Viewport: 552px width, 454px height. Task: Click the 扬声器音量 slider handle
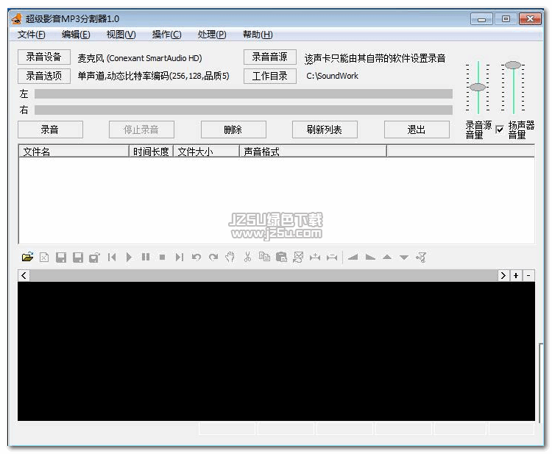(513, 65)
